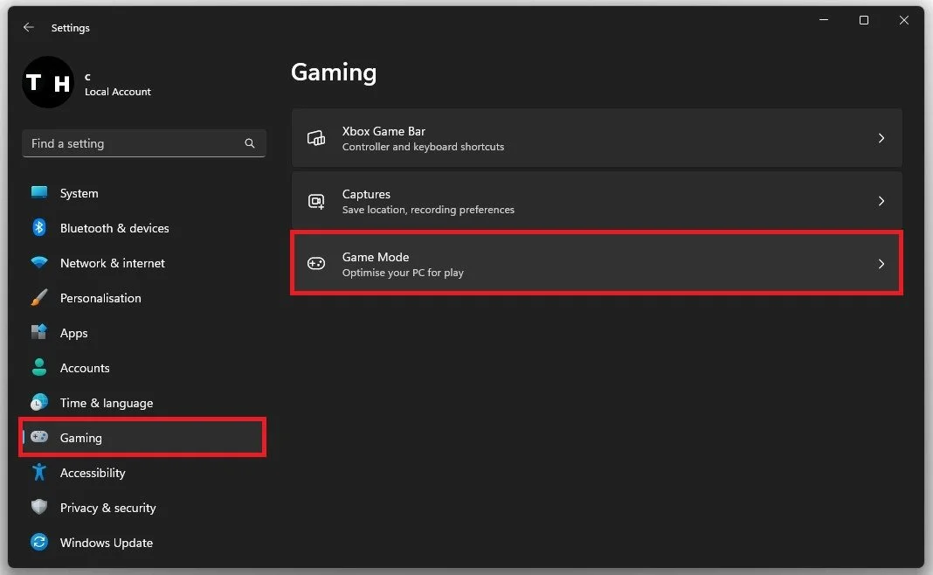
Task: Click the back arrow in Settings header
Action: [28, 27]
